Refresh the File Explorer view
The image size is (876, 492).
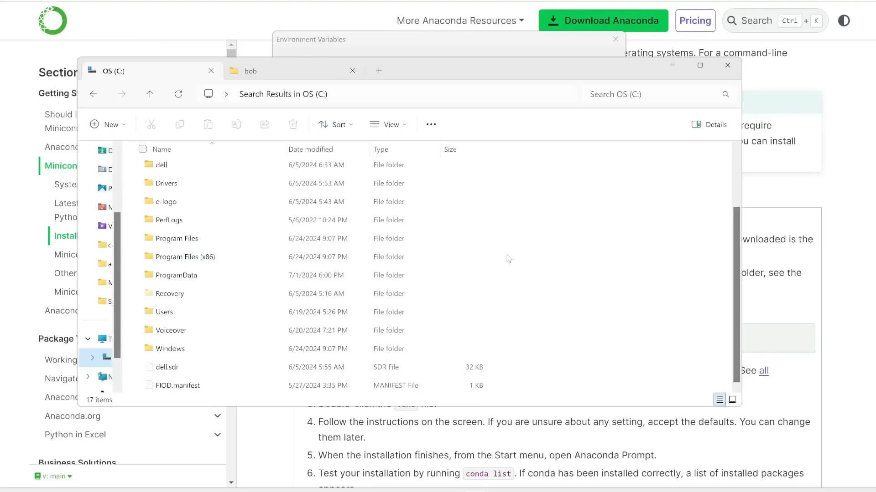click(178, 94)
